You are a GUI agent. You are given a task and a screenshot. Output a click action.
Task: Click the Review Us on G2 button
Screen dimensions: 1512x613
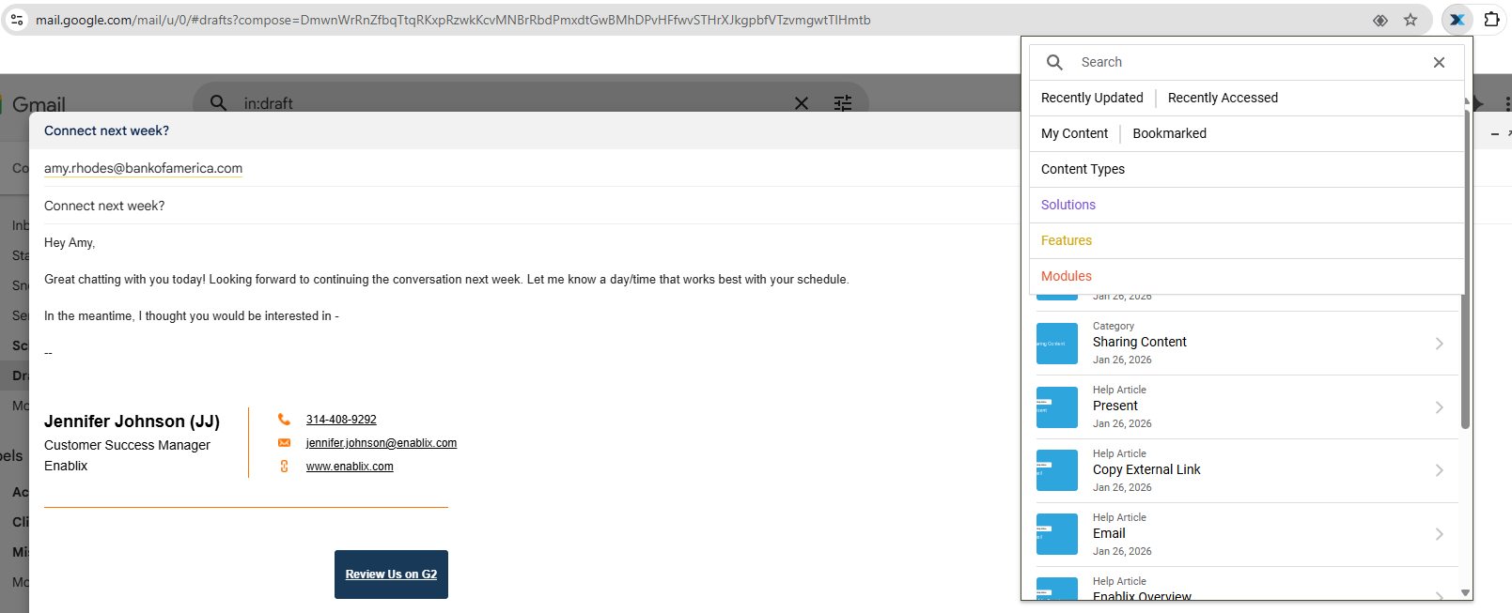pos(391,575)
